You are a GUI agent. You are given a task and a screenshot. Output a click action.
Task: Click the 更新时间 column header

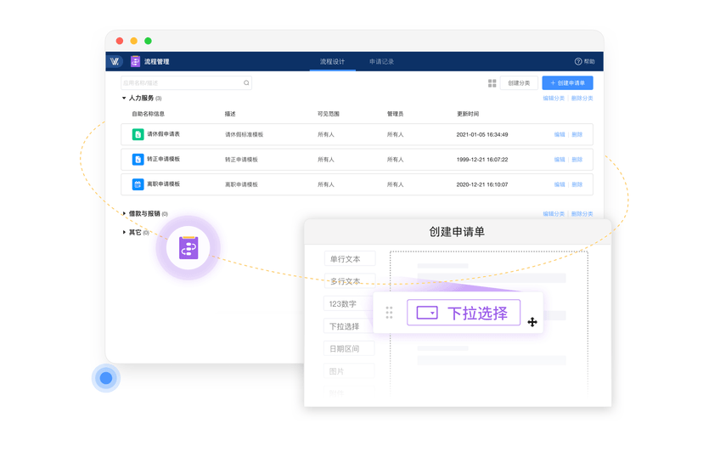[x=468, y=114]
